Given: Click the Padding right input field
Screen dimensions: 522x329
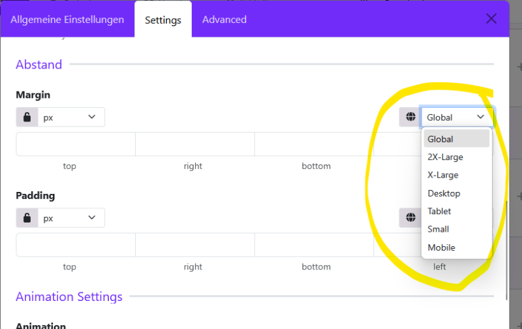Looking at the screenshot, I should coord(195,245).
